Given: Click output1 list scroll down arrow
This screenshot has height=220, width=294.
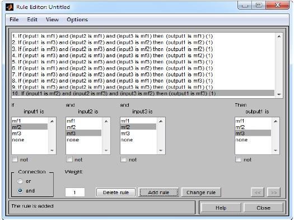Looking at the screenshot, I should (x=276, y=150).
